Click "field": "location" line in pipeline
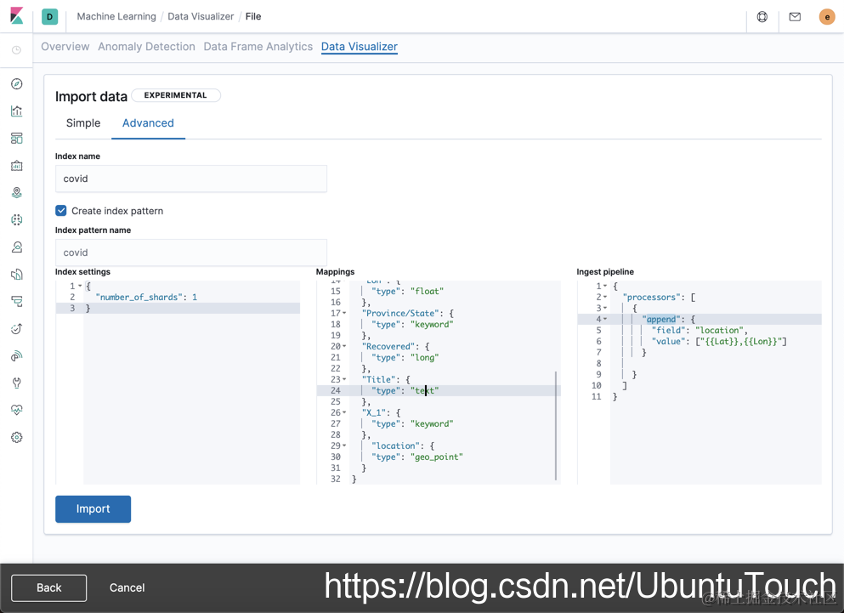Viewport: 844px width, 613px height. point(700,330)
